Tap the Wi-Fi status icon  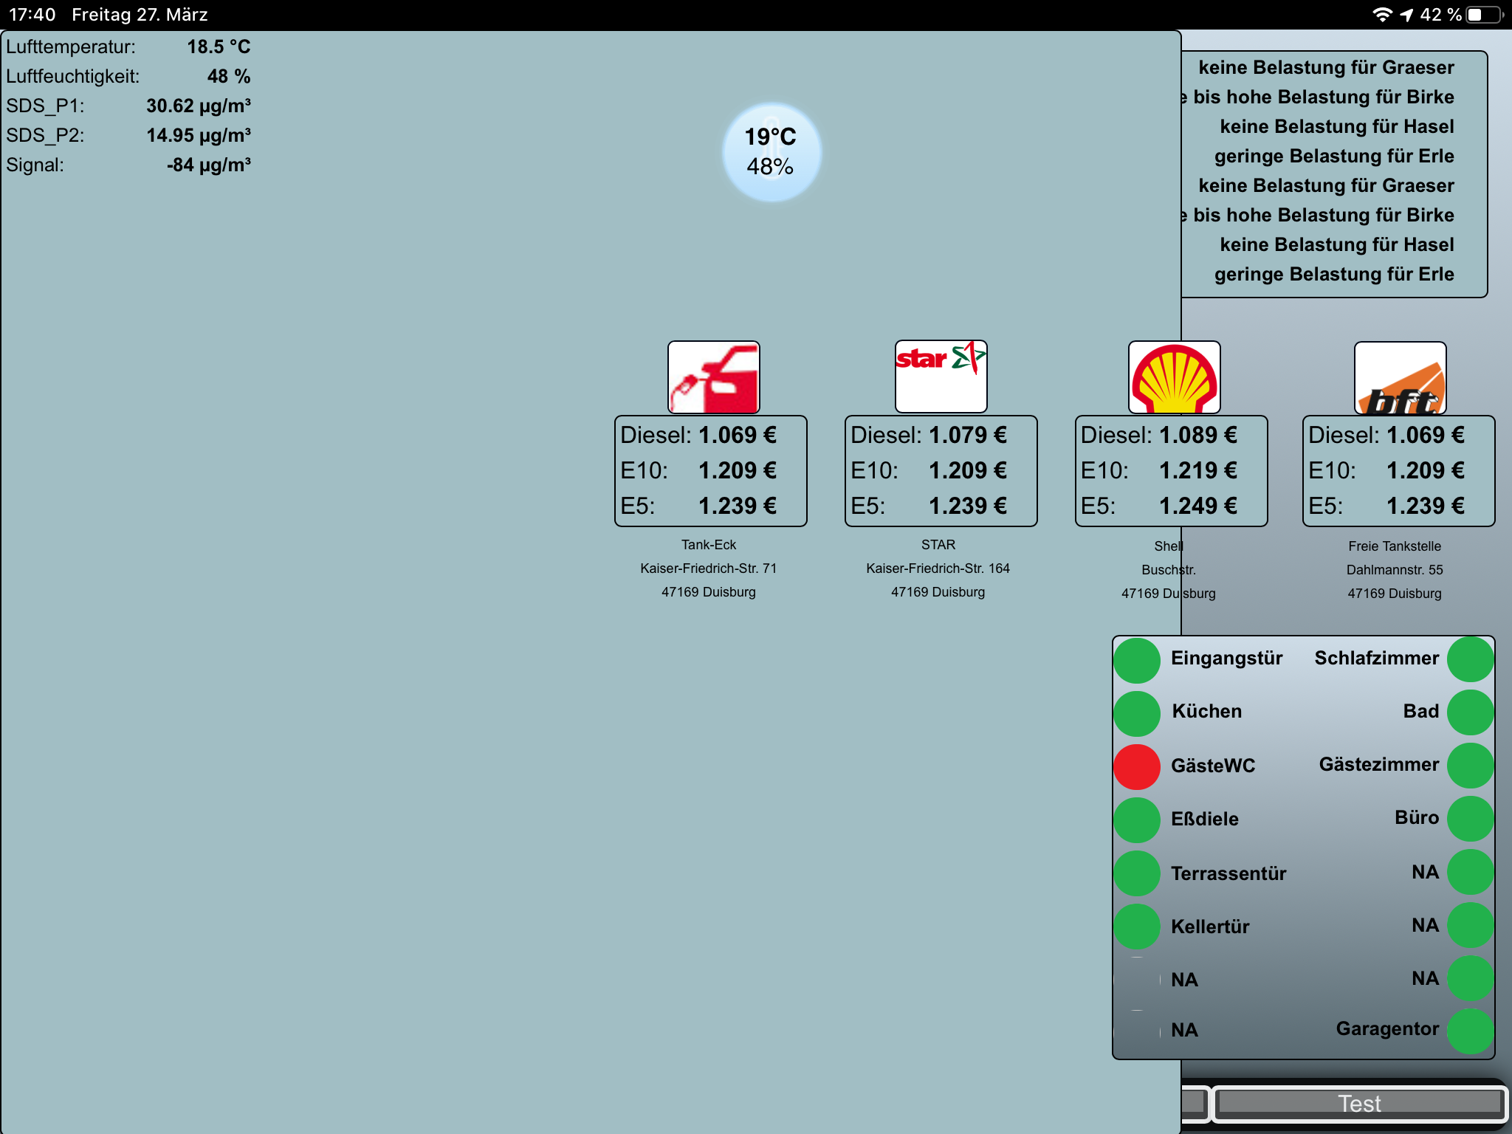point(1381,15)
